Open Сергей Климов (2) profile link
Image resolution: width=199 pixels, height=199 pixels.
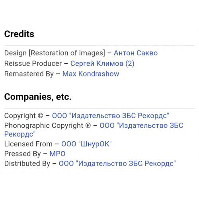pos(102,63)
